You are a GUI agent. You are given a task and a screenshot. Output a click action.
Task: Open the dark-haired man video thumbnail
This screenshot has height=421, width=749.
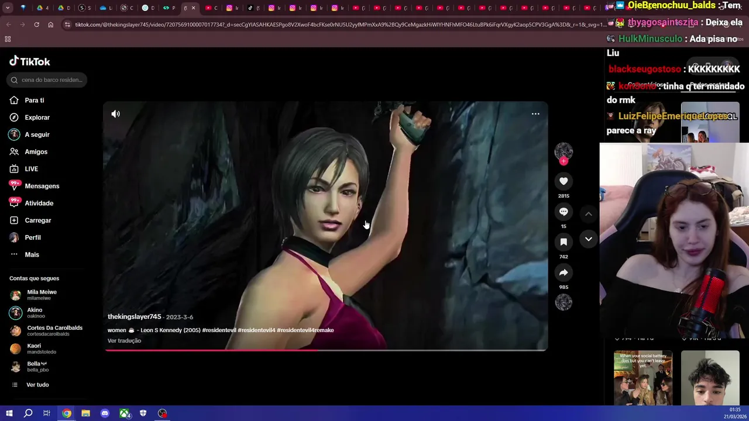[710, 378]
